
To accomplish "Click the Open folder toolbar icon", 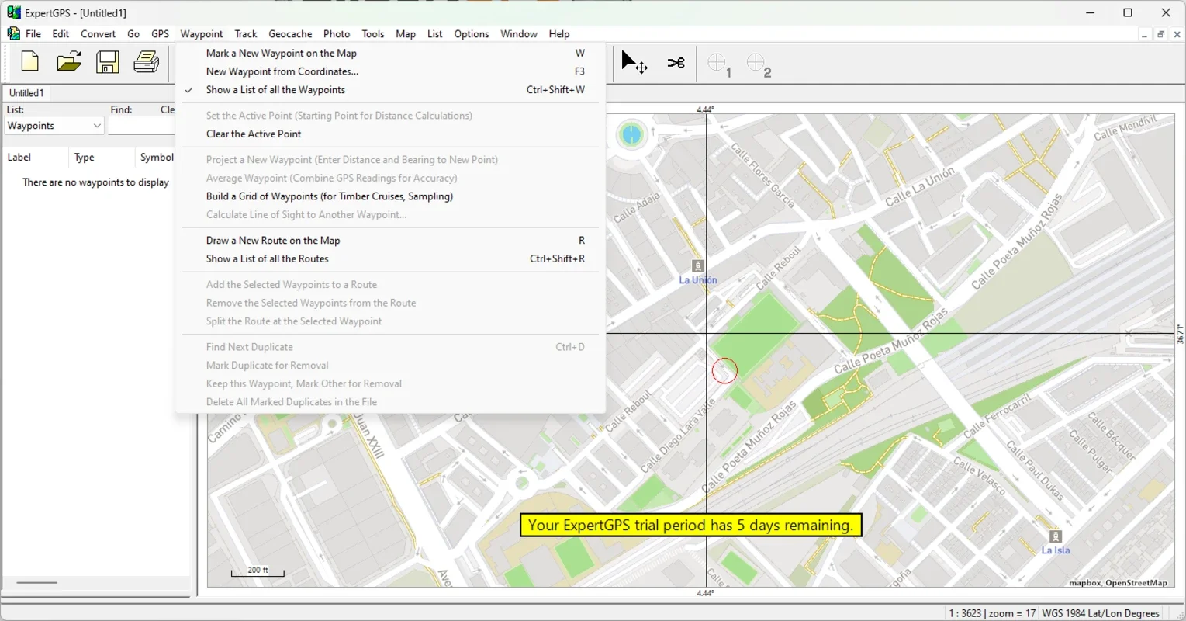I will (69, 62).
